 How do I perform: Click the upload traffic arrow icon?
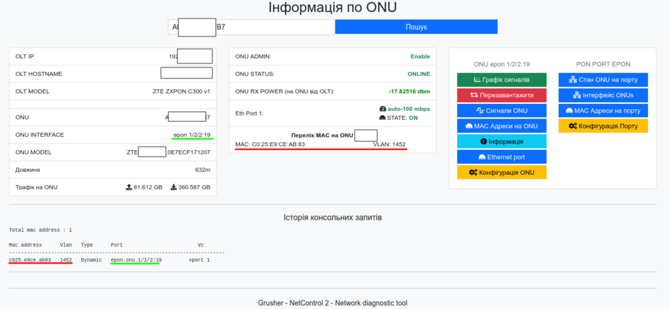(129, 188)
